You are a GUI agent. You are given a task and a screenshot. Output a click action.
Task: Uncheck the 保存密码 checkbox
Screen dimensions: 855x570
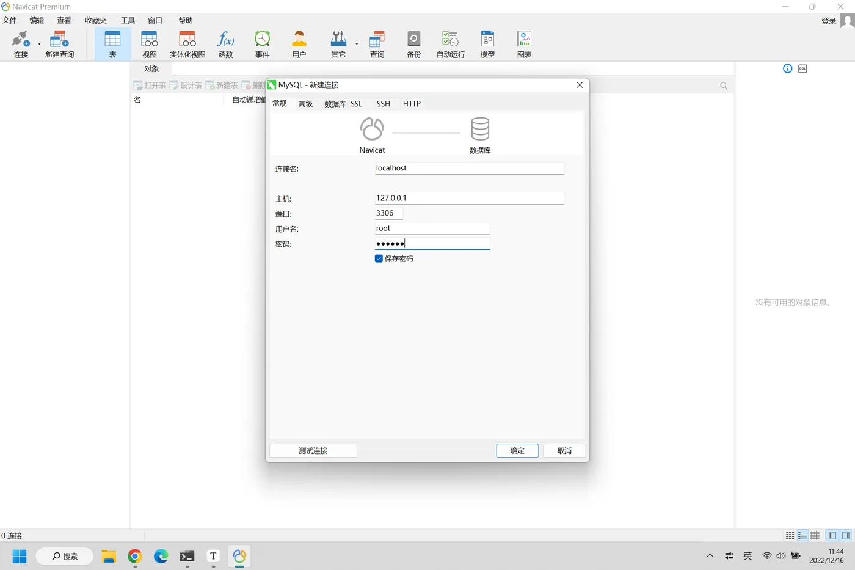(x=379, y=259)
